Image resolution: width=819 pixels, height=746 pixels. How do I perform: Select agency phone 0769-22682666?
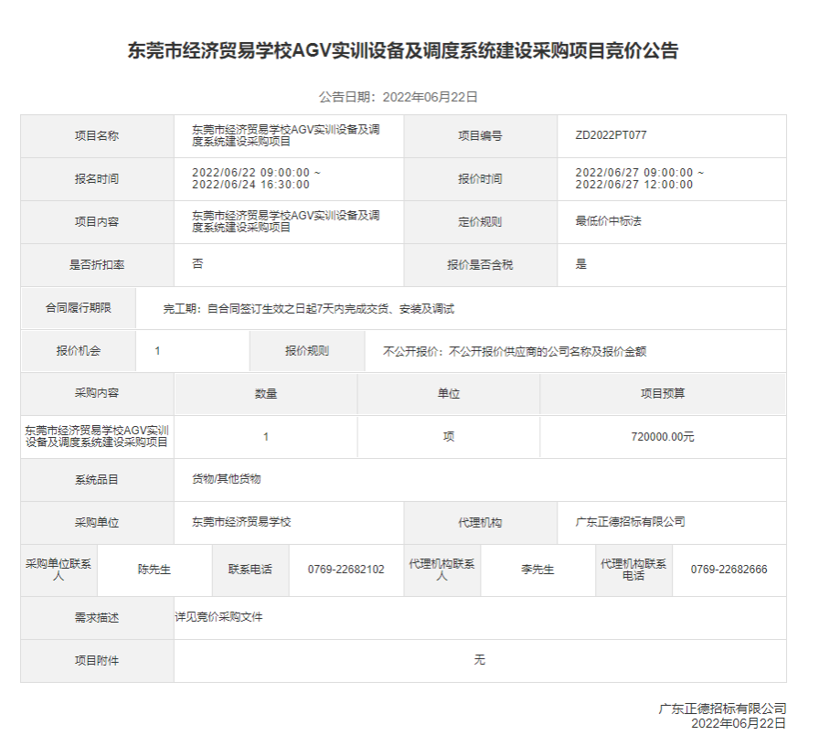tap(729, 570)
